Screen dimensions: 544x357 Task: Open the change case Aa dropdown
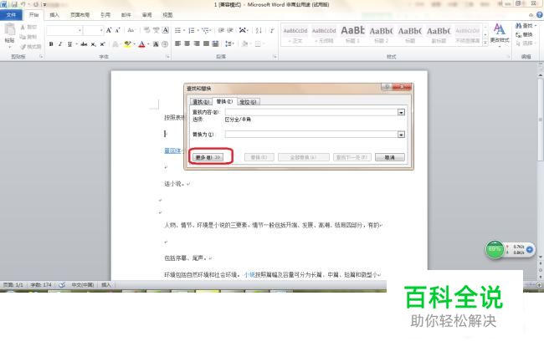(x=131, y=30)
